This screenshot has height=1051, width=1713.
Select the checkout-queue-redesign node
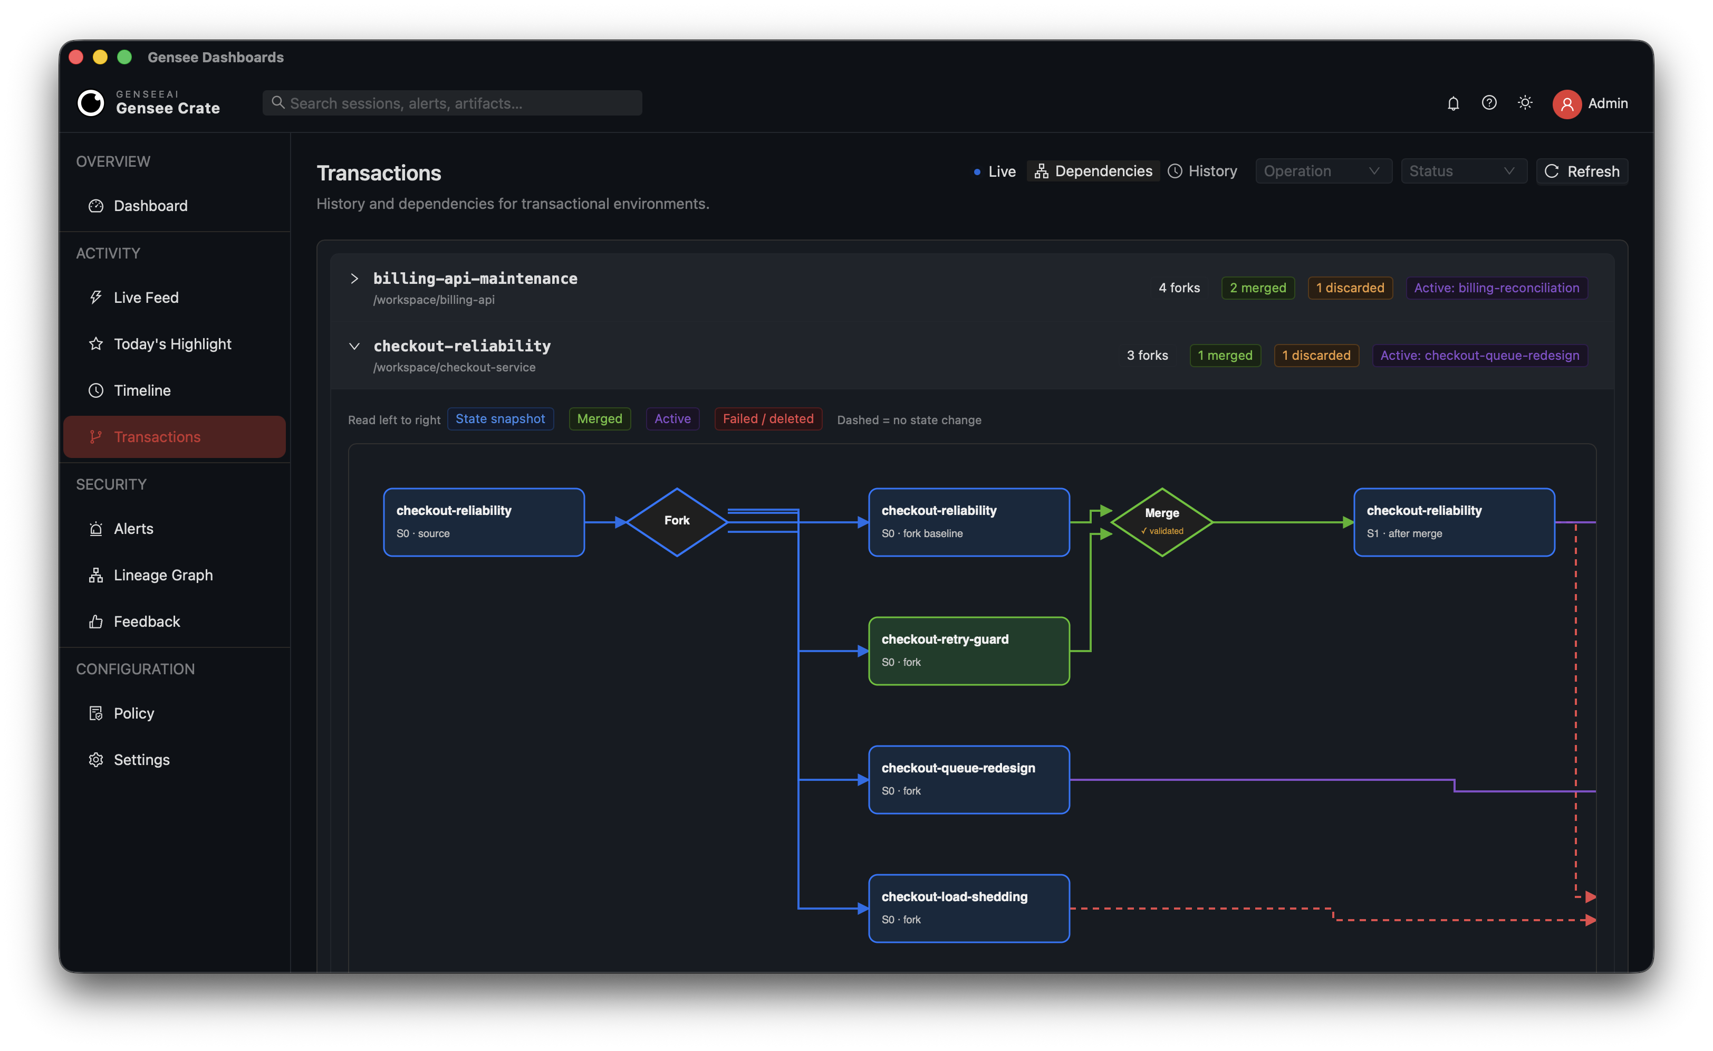tap(969, 780)
